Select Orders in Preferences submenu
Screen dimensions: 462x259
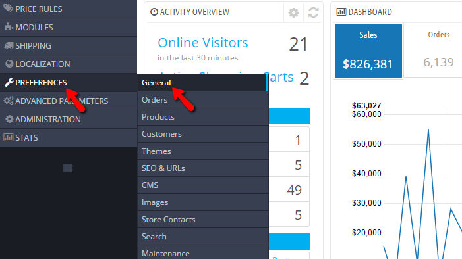pos(203,100)
